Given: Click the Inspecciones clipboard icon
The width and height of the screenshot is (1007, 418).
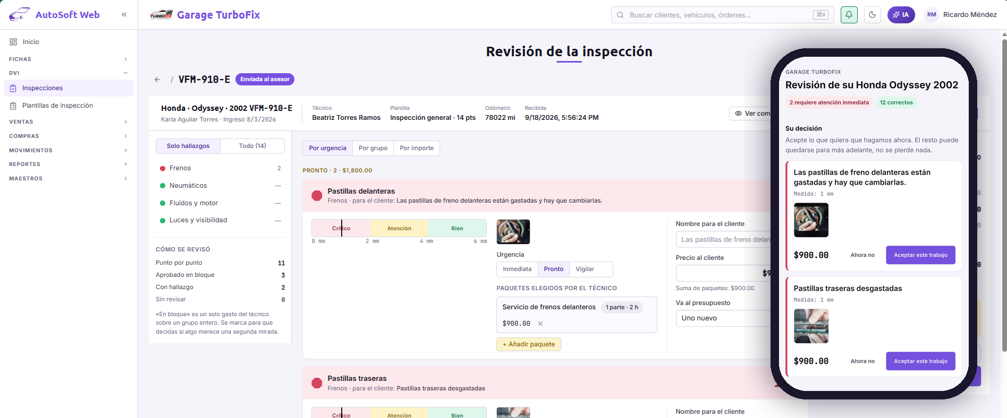Looking at the screenshot, I should pos(13,88).
